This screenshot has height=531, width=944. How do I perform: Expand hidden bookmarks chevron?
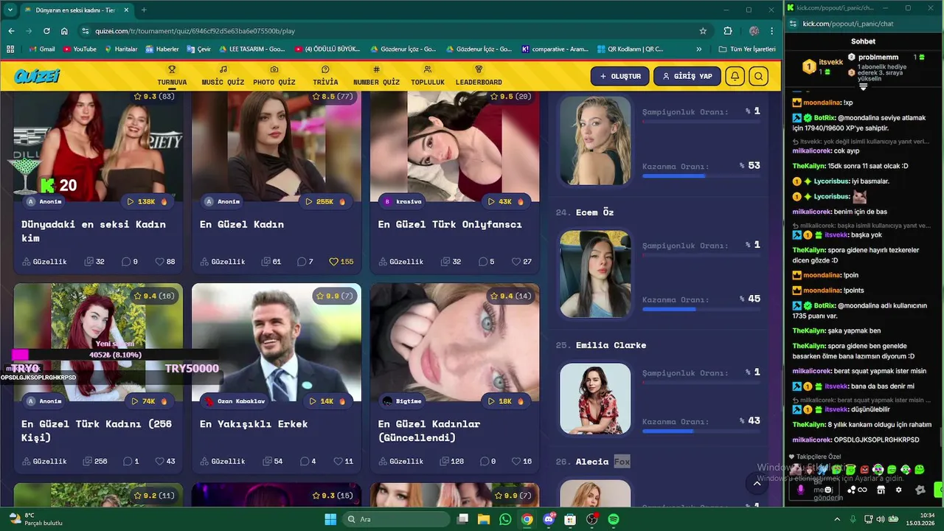click(x=699, y=49)
